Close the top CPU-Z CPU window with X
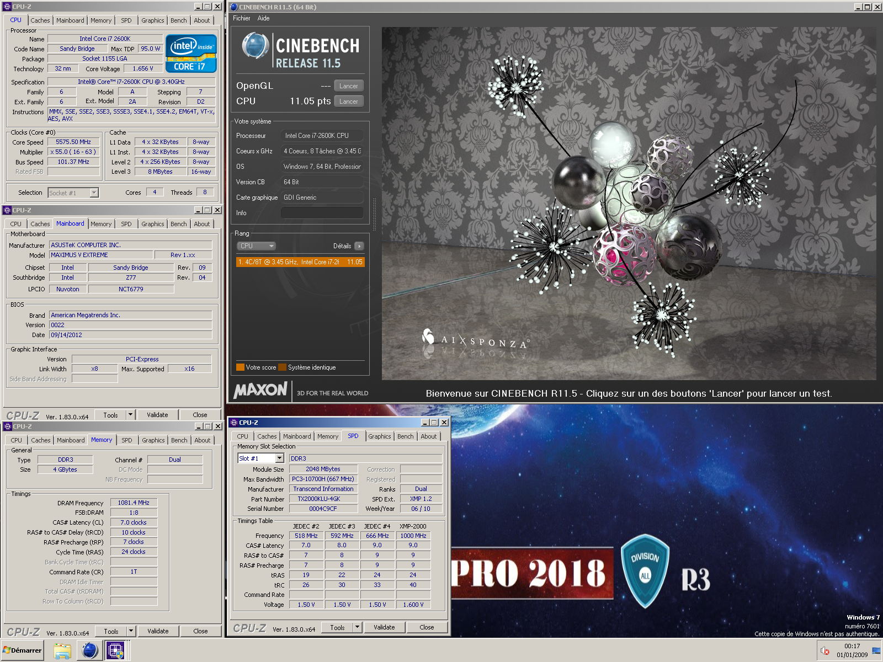883x662 pixels. [217, 7]
